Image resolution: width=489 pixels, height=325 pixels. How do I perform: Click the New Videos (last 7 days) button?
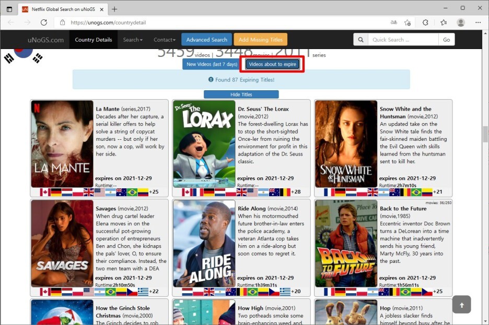click(x=212, y=64)
